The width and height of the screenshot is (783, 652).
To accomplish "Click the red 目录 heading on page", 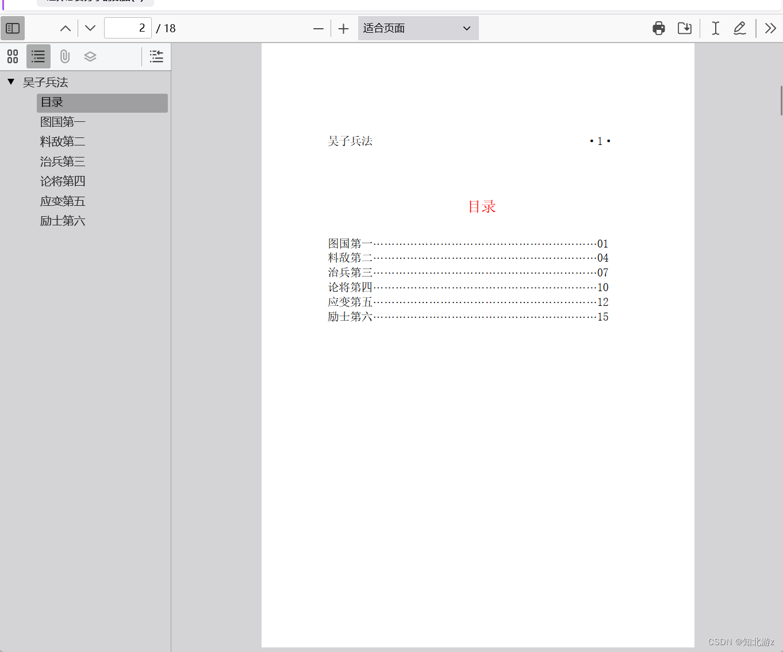I will pos(482,206).
